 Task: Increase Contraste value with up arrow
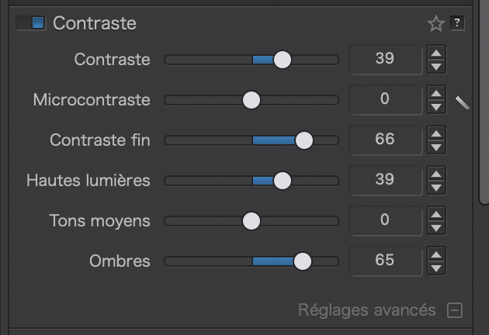[437, 53]
